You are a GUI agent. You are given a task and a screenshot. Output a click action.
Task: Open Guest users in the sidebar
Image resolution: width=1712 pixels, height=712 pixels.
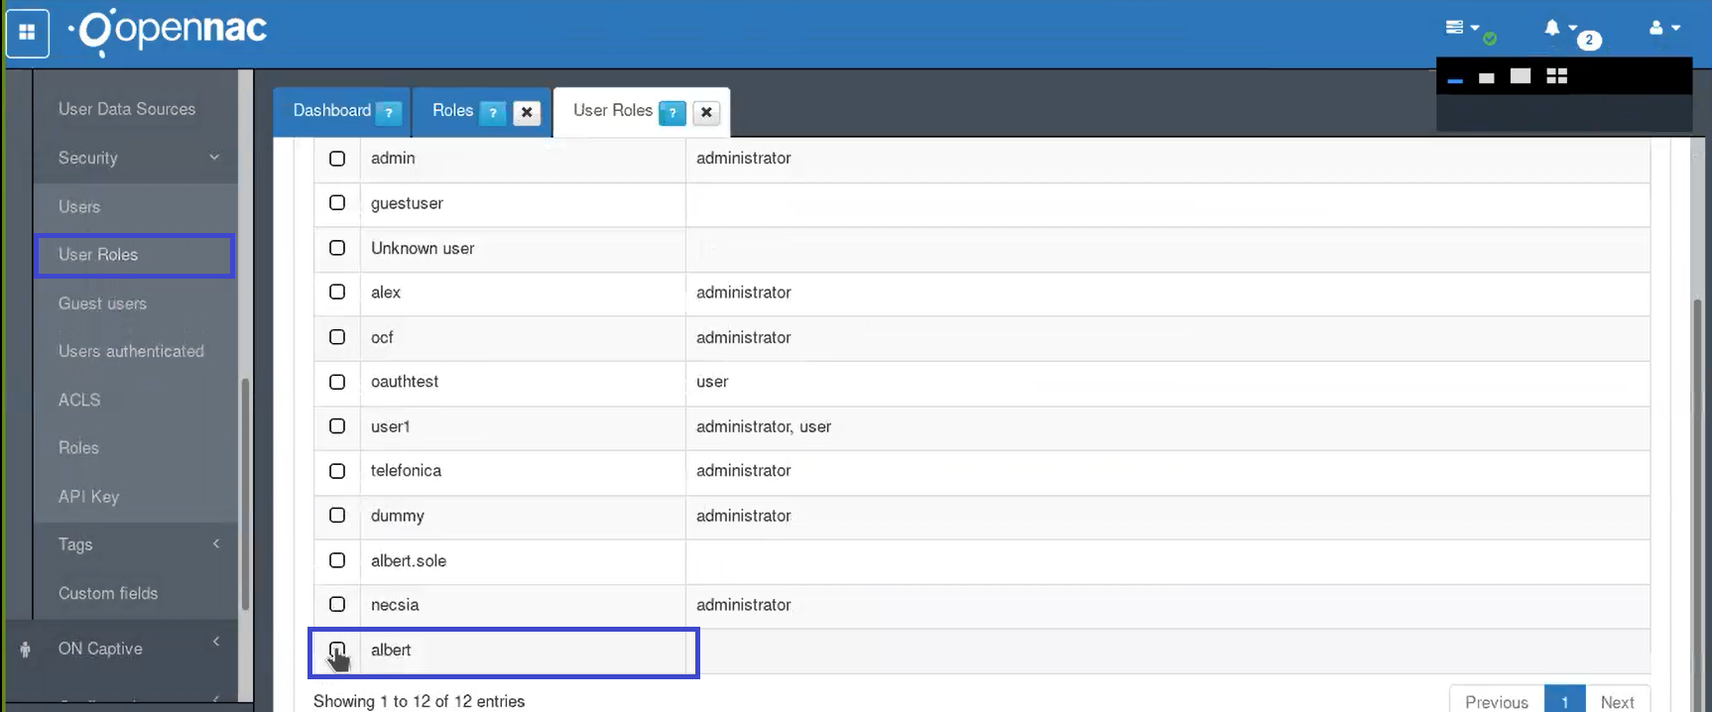(x=102, y=303)
